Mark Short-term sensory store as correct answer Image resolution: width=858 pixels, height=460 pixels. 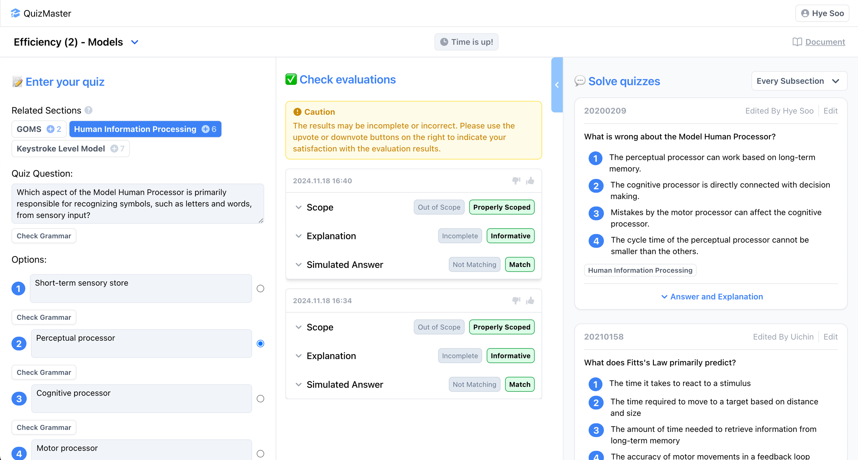(x=260, y=289)
